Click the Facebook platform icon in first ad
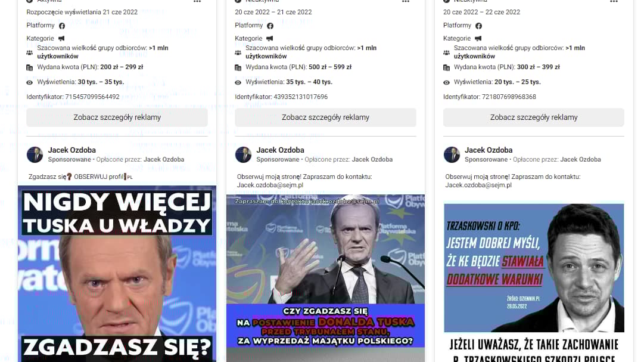 62,26
